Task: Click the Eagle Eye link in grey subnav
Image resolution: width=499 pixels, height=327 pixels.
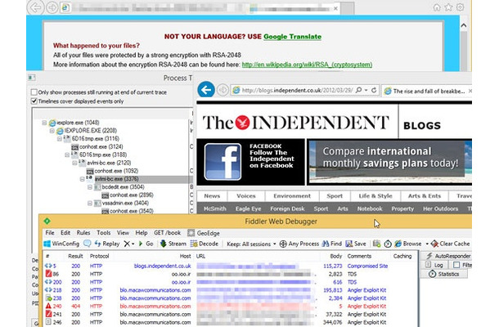Action: click(248, 208)
